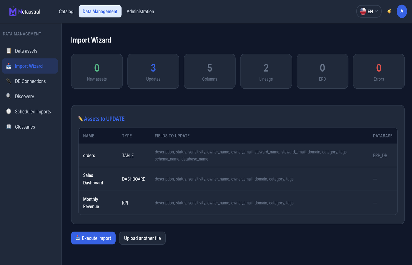Select the orders asset name
Image resolution: width=412 pixels, height=265 pixels.
coord(89,155)
